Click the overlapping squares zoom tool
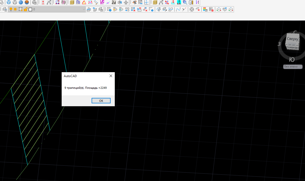This screenshot has width=305, height=181. pos(185,2)
